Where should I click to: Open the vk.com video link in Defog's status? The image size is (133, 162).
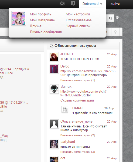pyautogui.click(x=88, y=73)
